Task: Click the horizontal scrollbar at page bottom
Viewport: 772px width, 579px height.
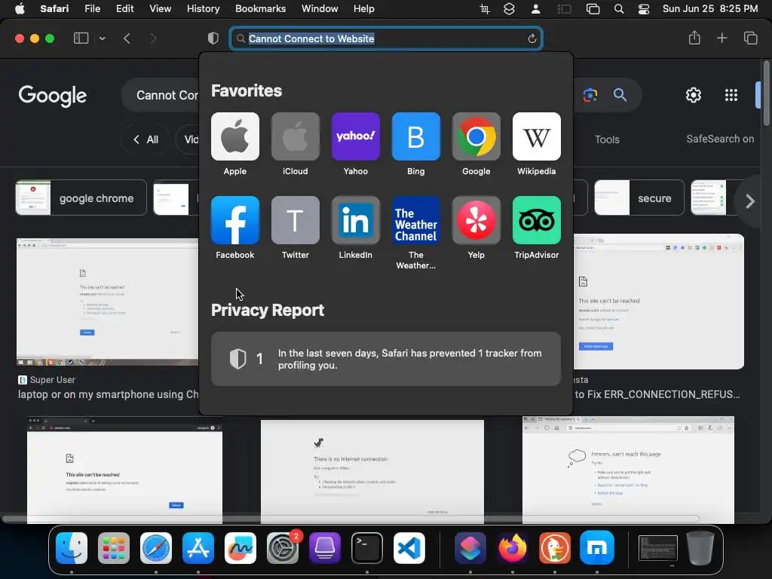Action: pos(351,519)
